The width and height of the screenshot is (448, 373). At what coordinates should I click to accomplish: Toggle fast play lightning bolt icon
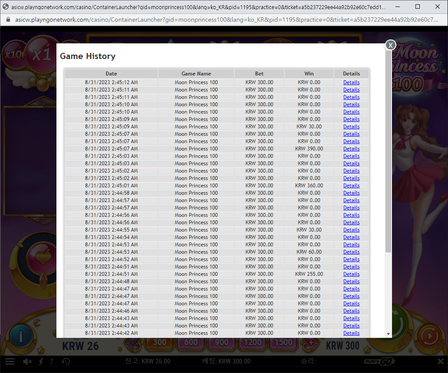41,362
